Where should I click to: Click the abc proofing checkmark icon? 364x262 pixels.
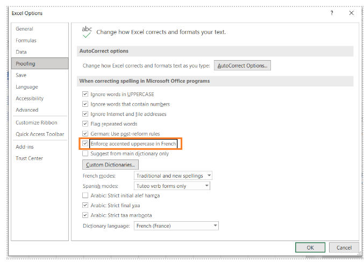pos(87,32)
